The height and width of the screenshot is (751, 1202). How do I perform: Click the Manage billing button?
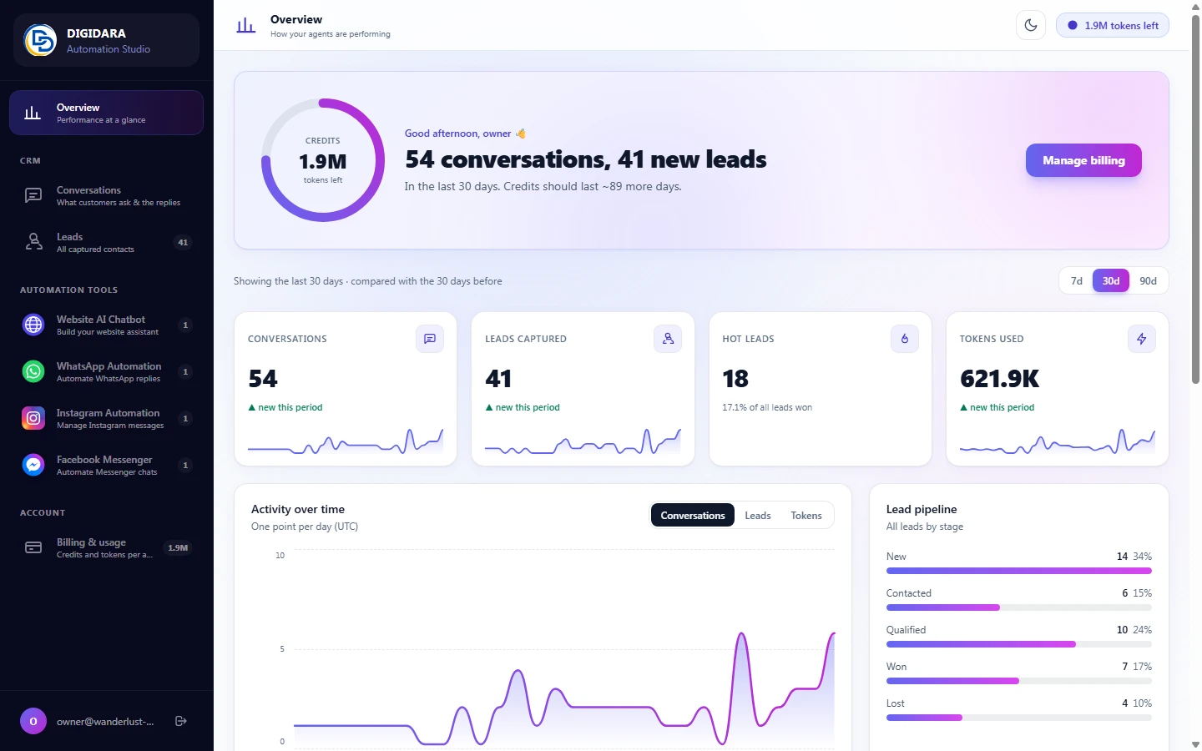click(1083, 160)
